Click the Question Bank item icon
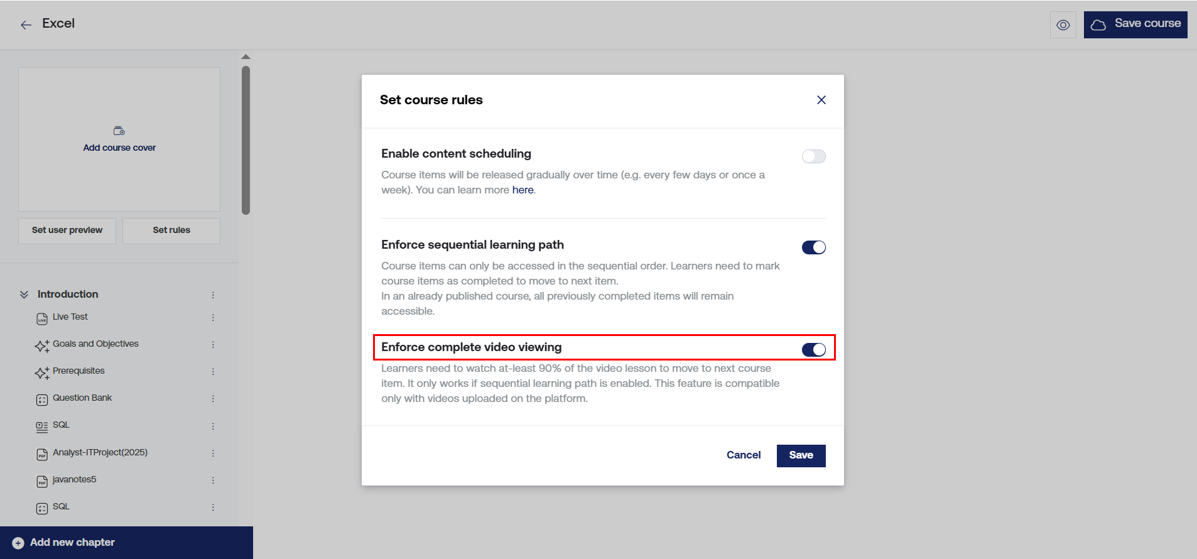 click(42, 400)
